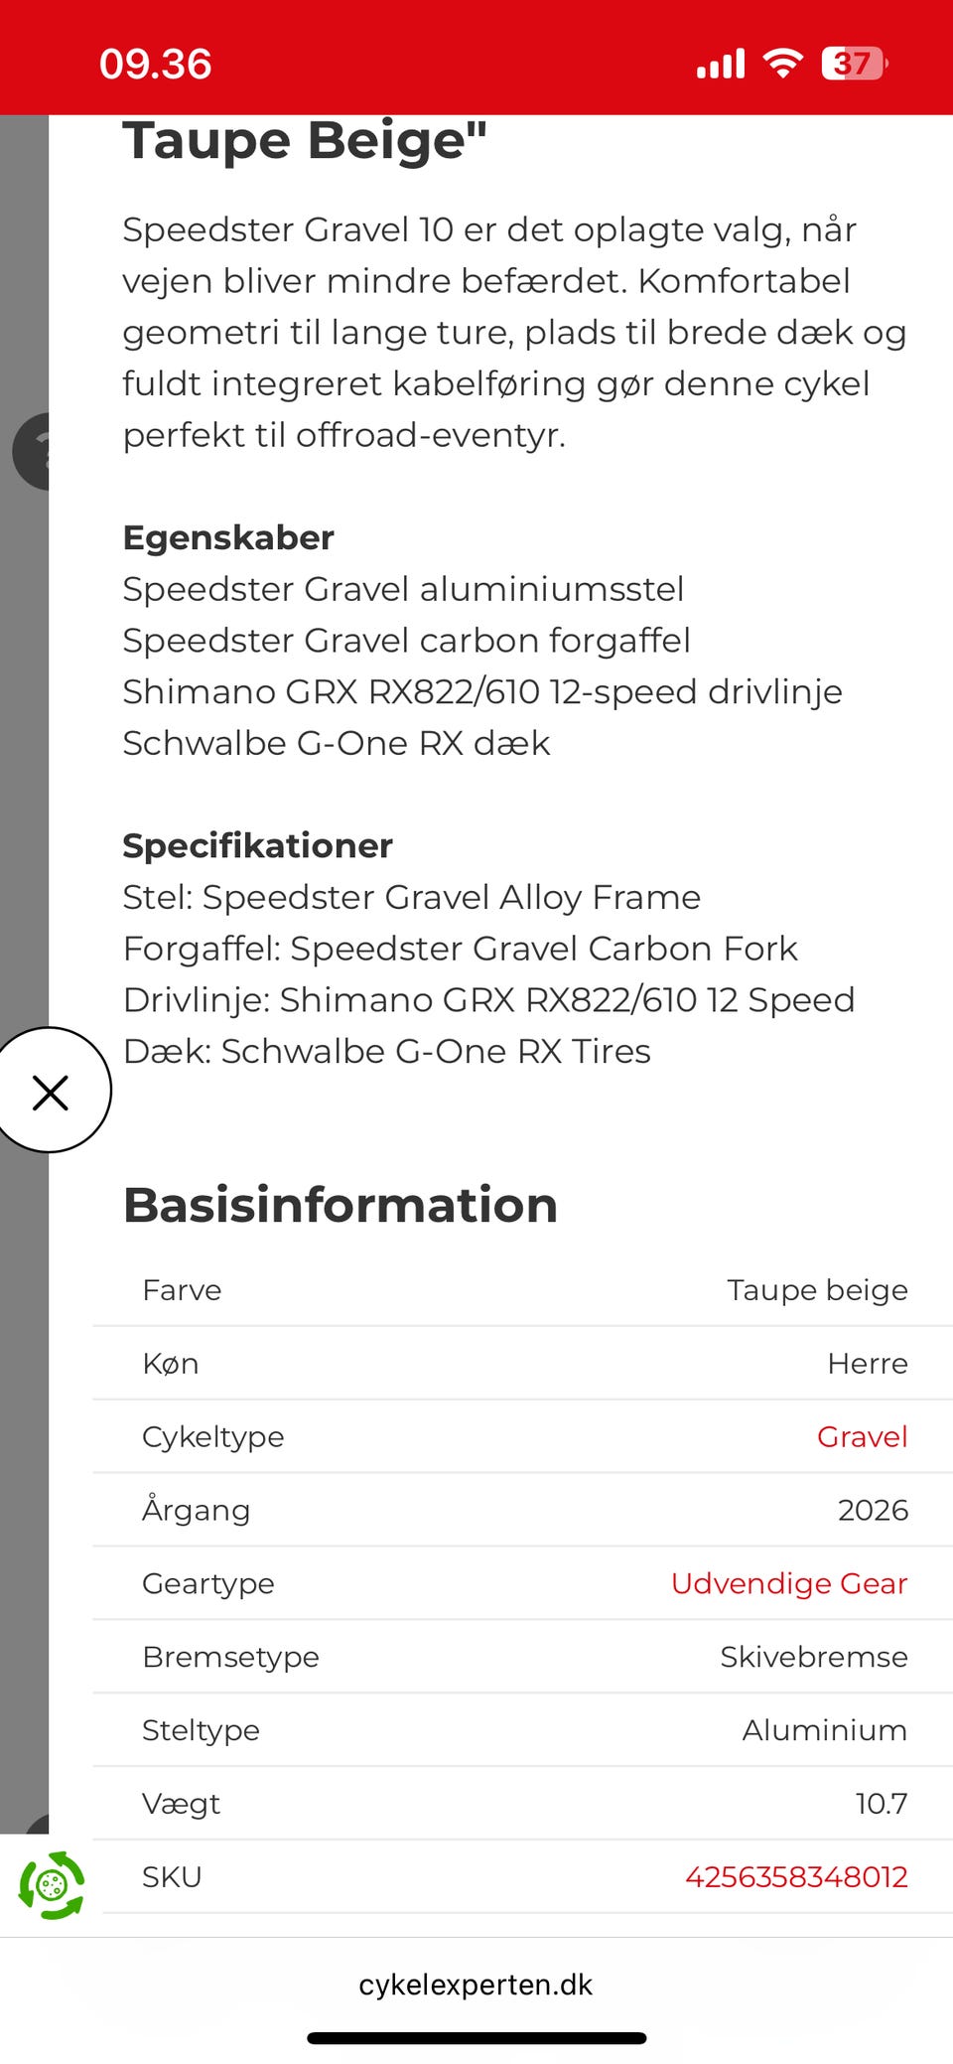Tap the Wi-Fi icon in status bar
This screenshot has height=2064, width=953.
[x=782, y=64]
